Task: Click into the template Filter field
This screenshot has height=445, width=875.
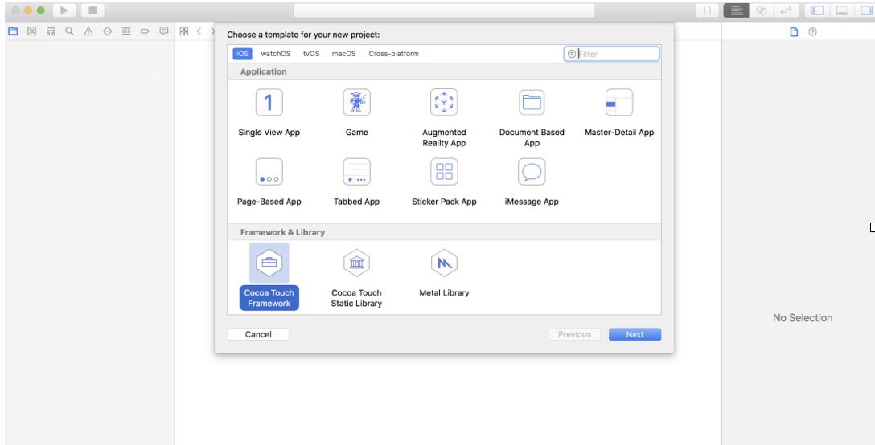Action: pos(611,54)
